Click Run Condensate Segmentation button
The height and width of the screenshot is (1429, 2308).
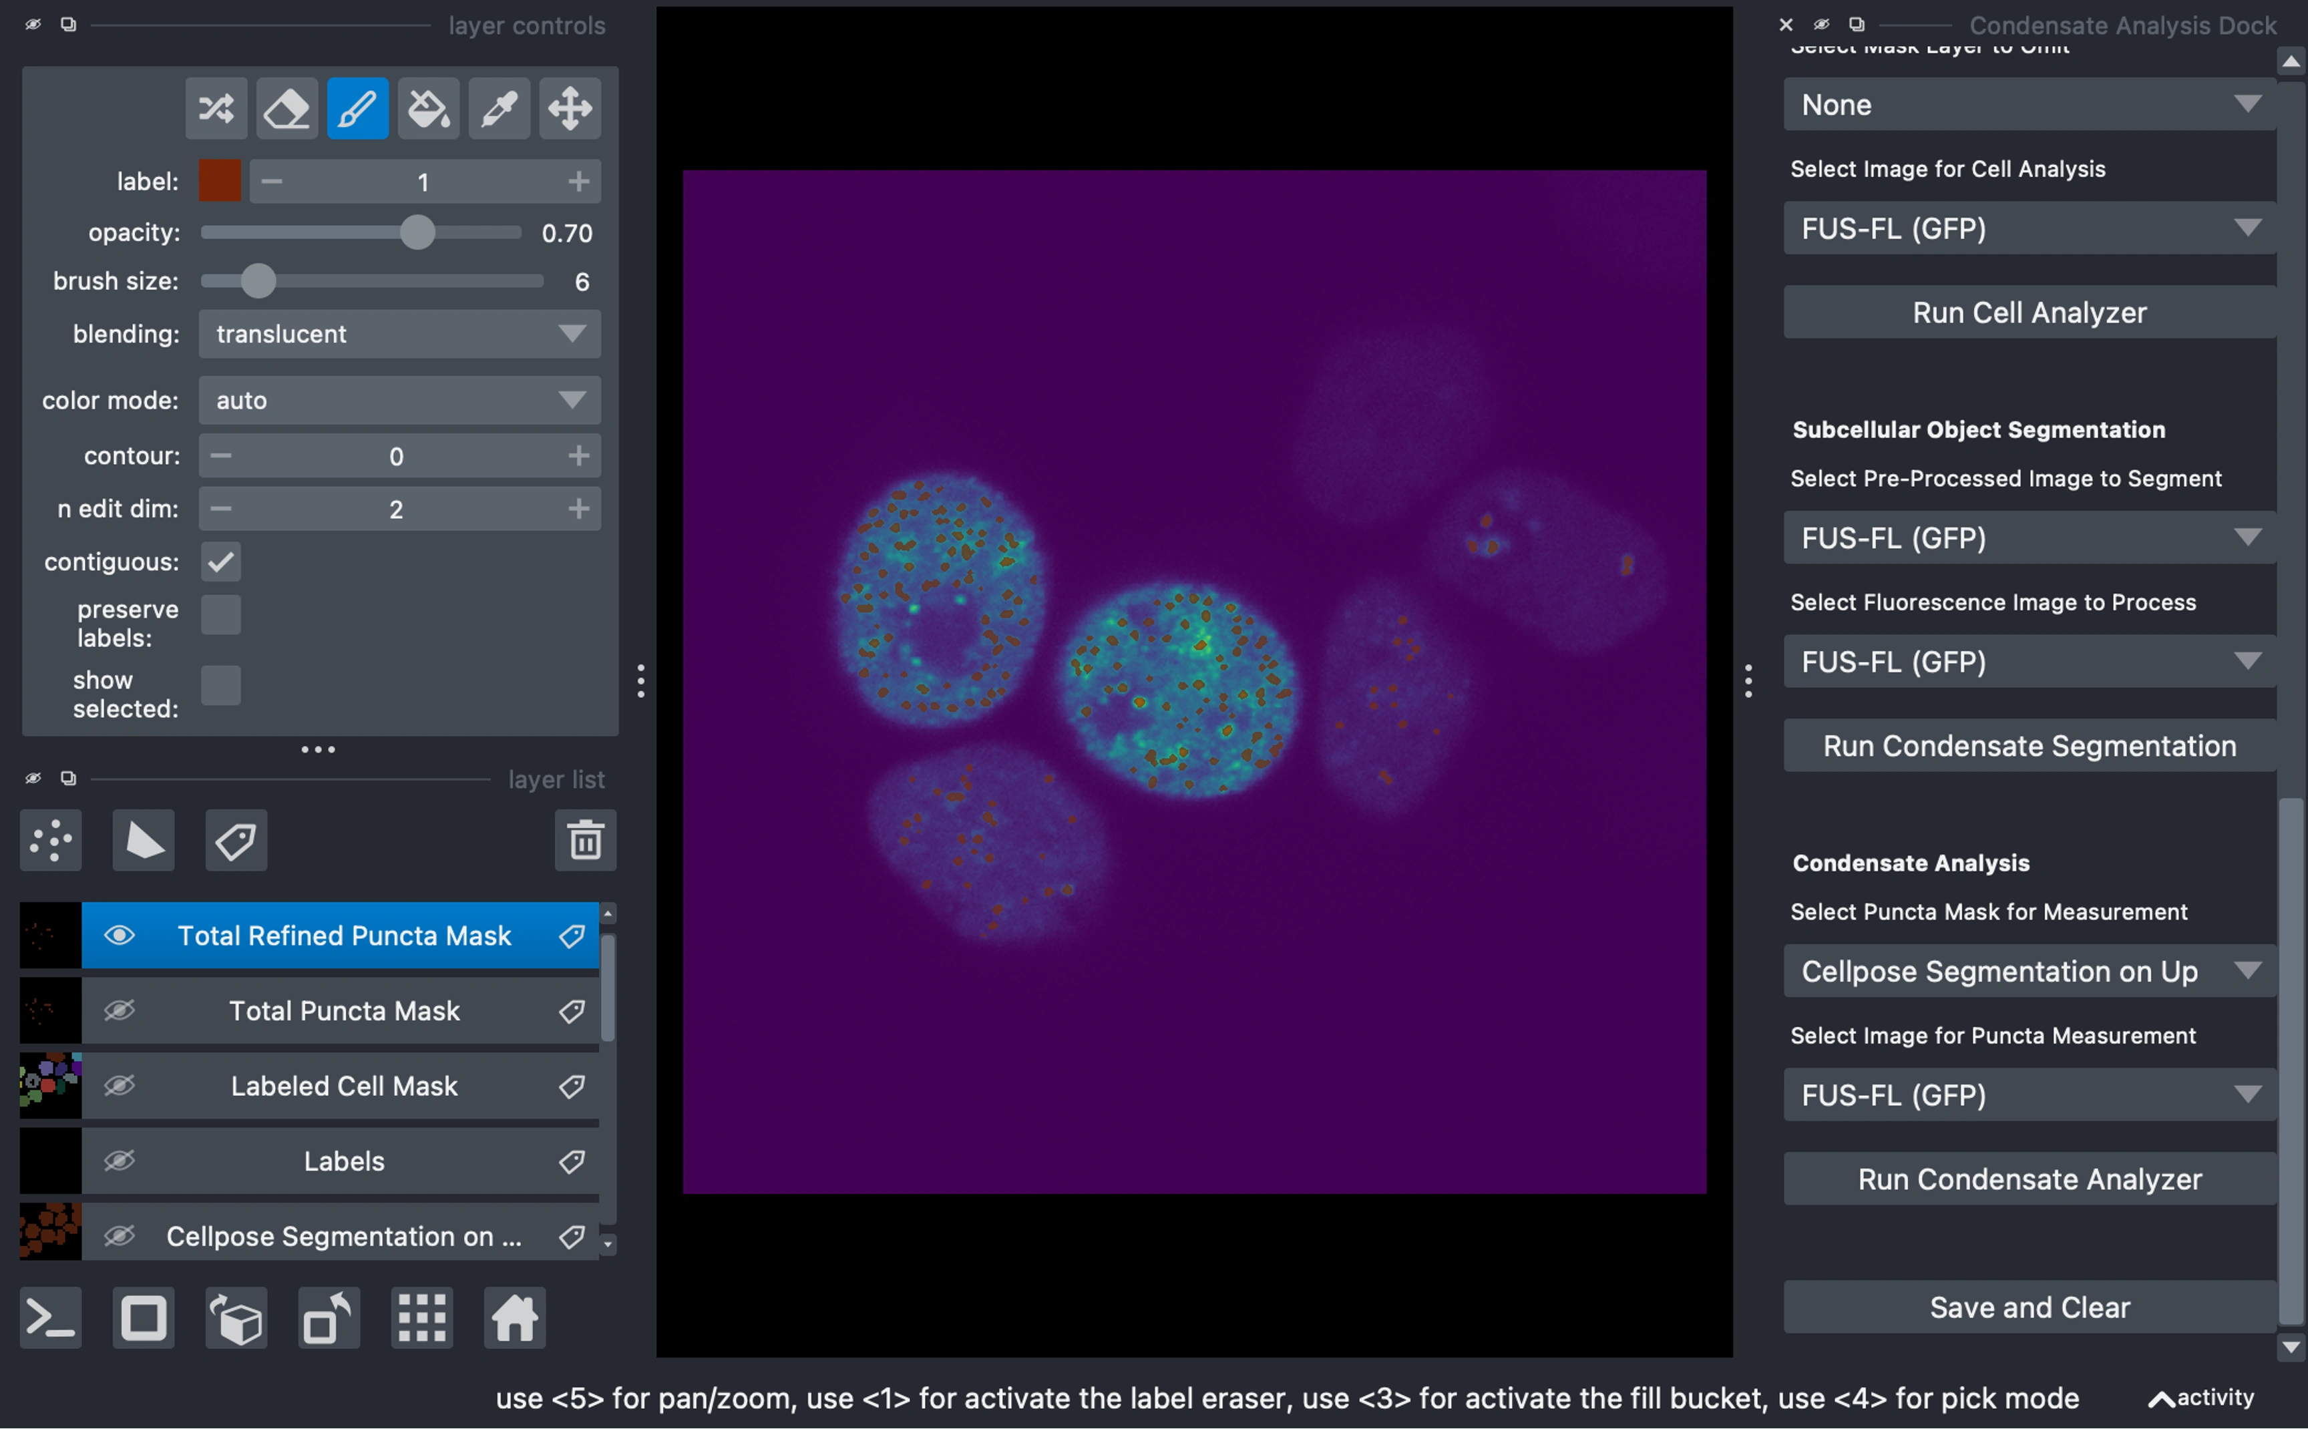[x=2028, y=746]
